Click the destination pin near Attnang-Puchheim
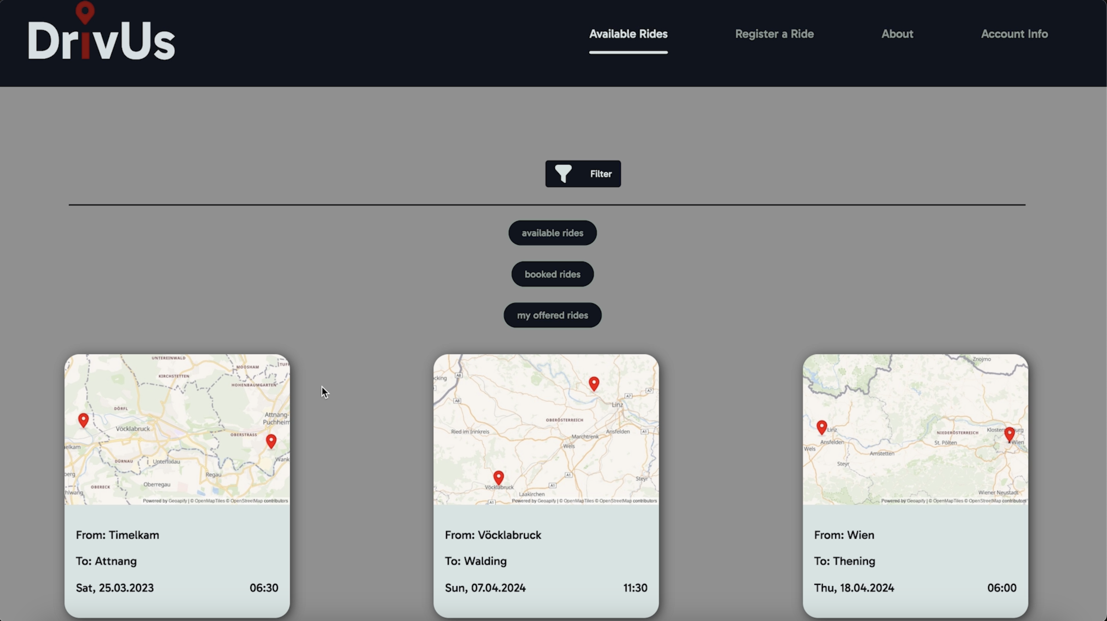The height and width of the screenshot is (621, 1107). 271,441
